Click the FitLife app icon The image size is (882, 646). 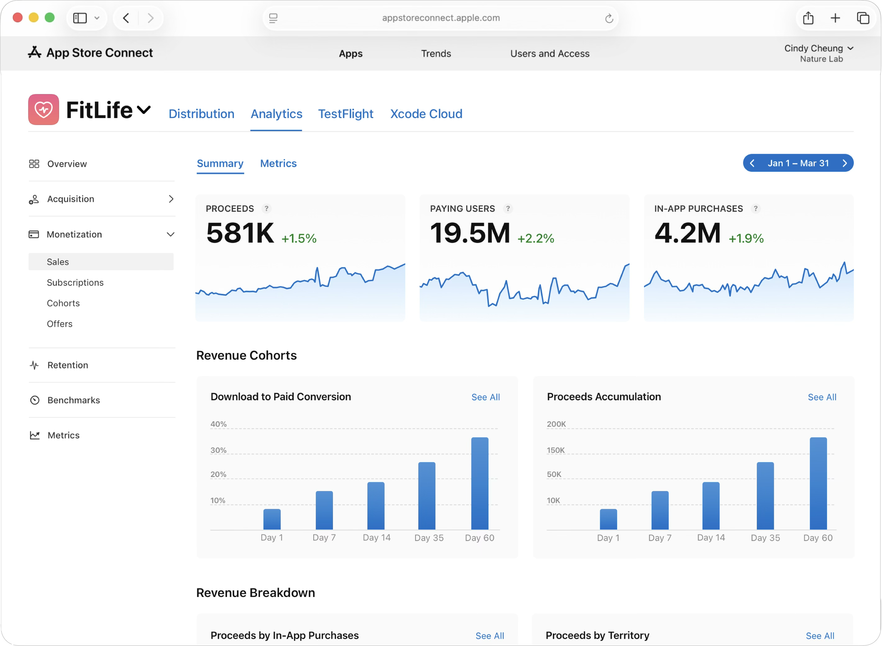43,110
